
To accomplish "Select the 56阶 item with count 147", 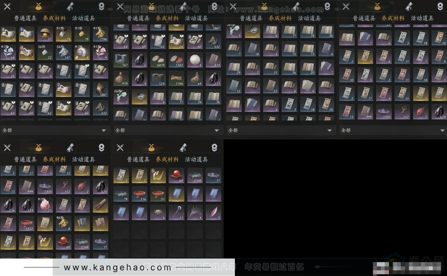I will 64,52.
